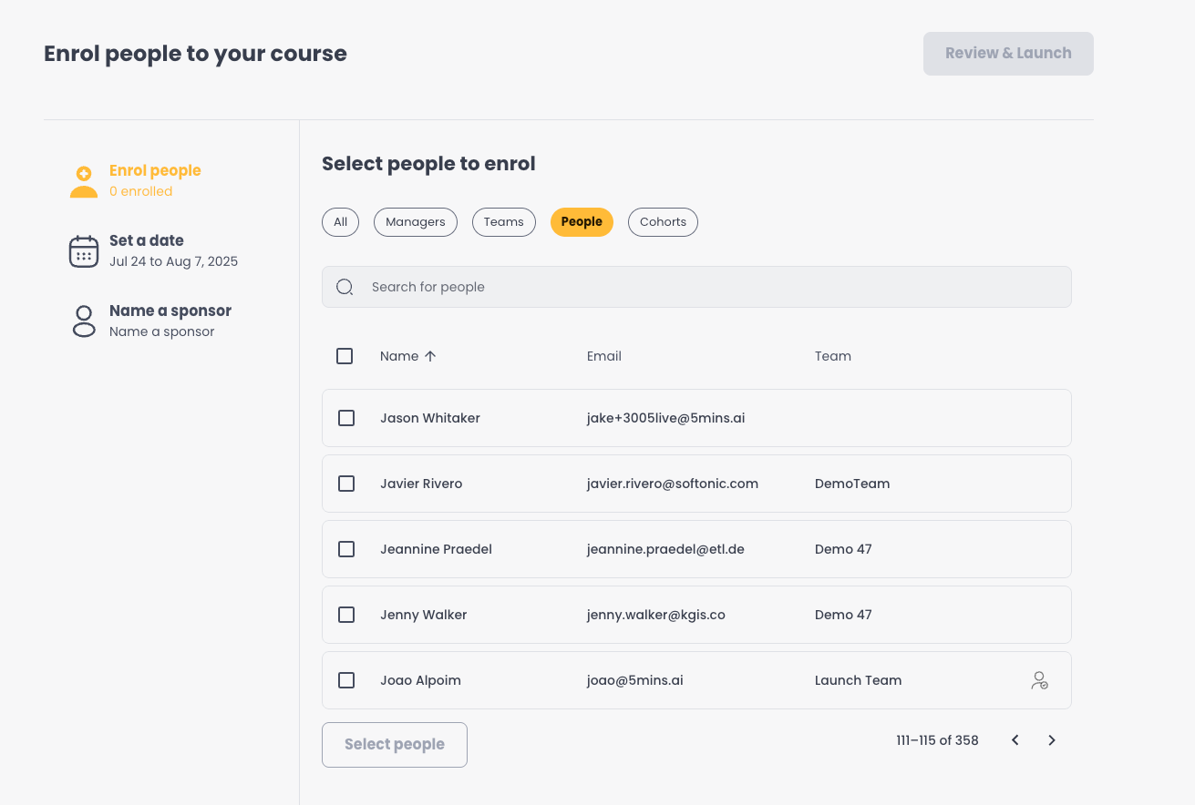Click the Set a date calendar icon
The height and width of the screenshot is (805, 1195).
(84, 251)
